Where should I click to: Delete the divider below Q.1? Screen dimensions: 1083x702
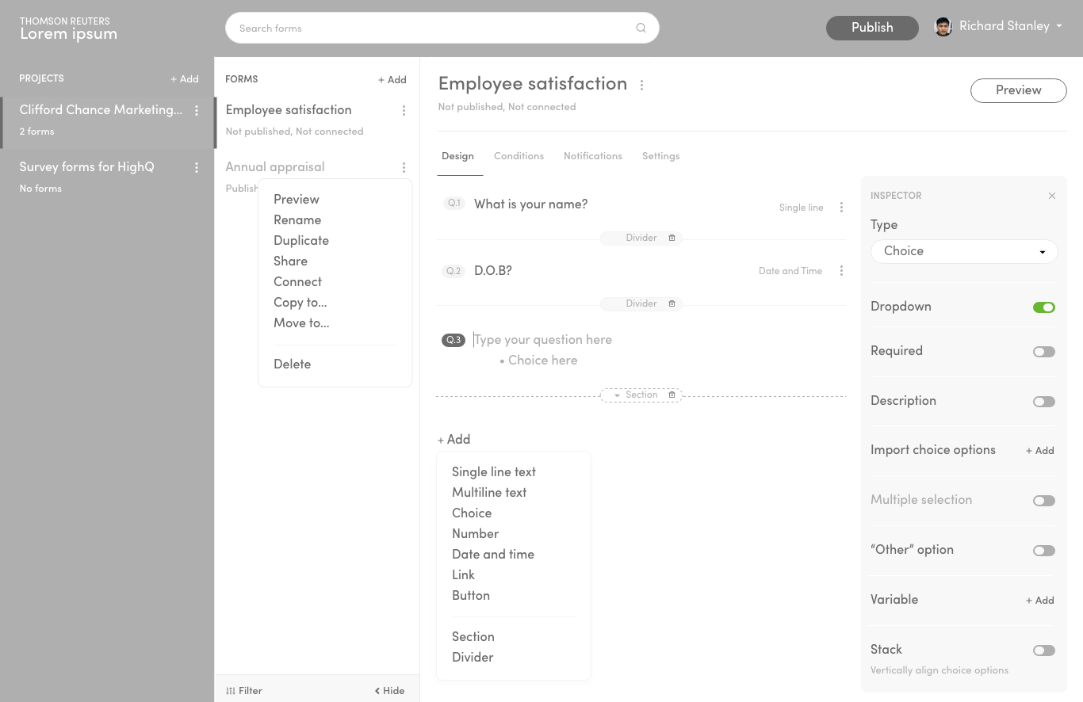pos(672,238)
